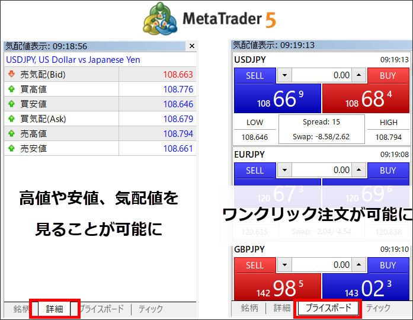Image resolution: width=413 pixels, height=320 pixels.
Task: Decrease USDJPY volume with the down arrow
Action: 286,75
